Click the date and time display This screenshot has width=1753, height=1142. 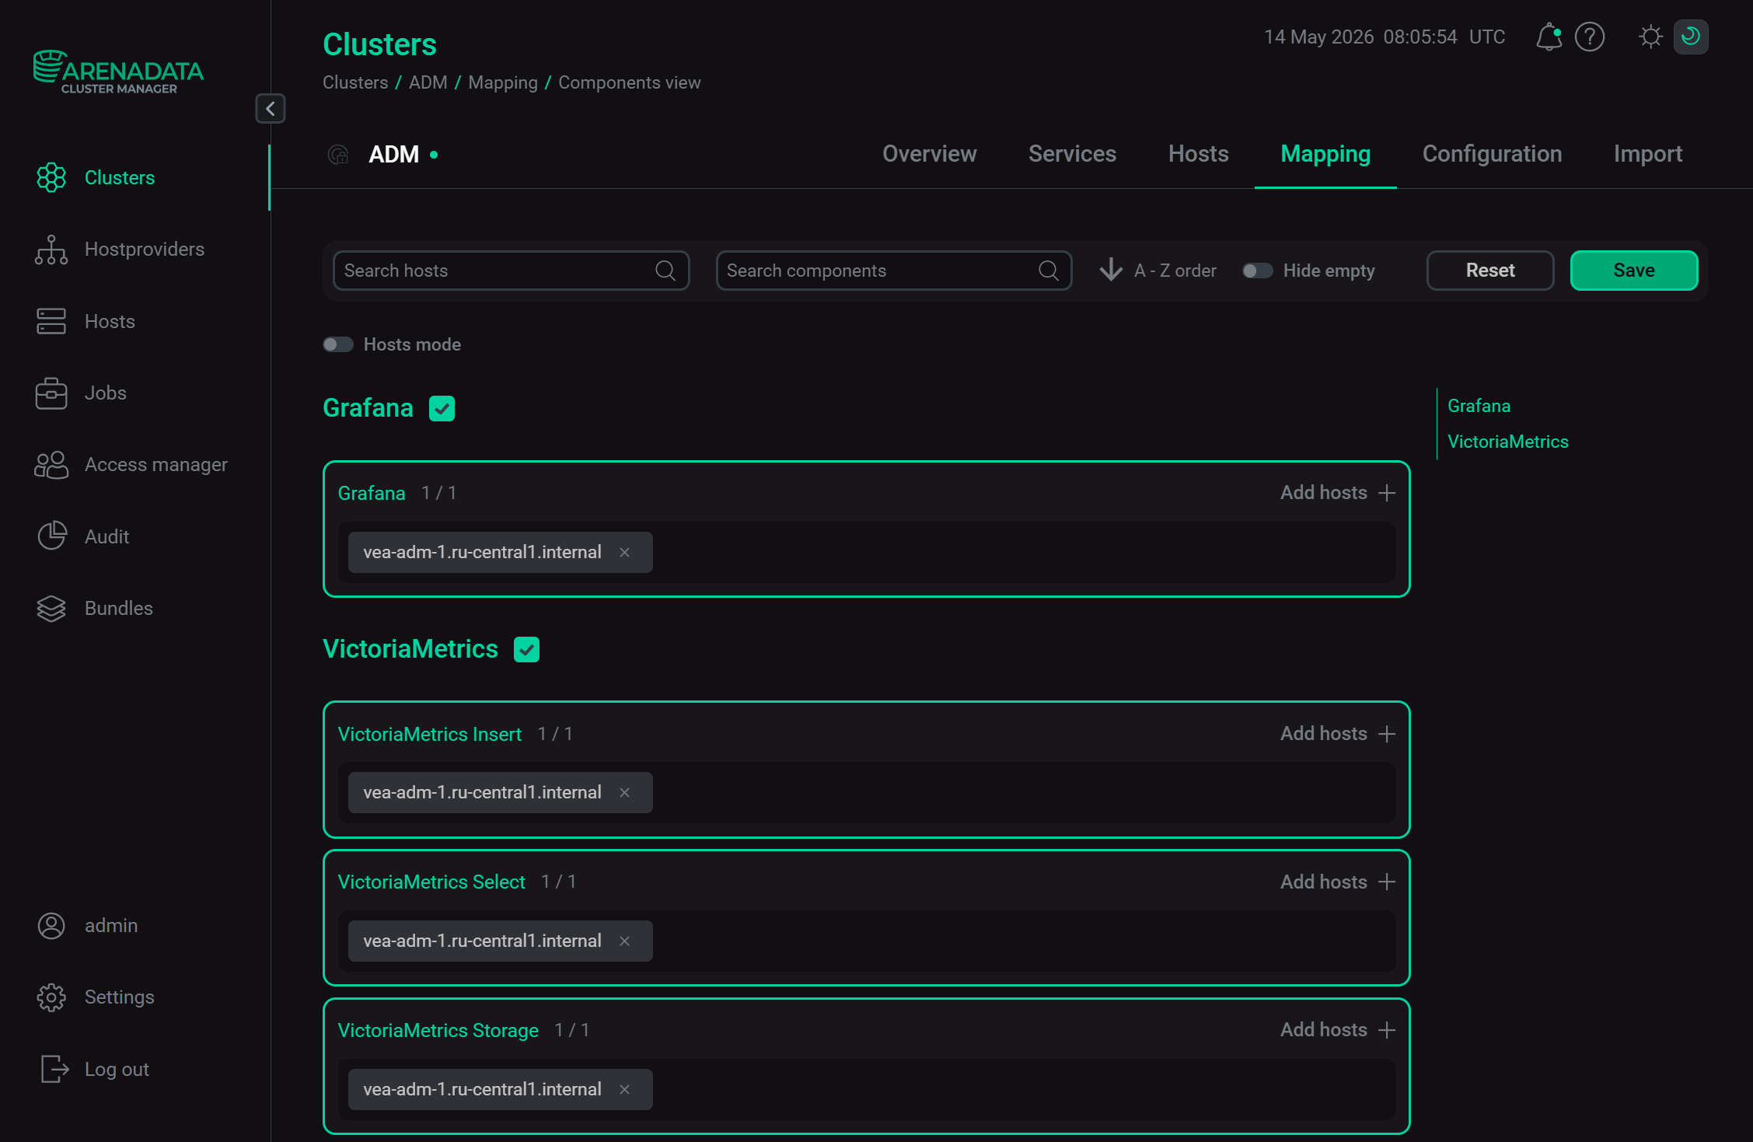pos(1385,37)
